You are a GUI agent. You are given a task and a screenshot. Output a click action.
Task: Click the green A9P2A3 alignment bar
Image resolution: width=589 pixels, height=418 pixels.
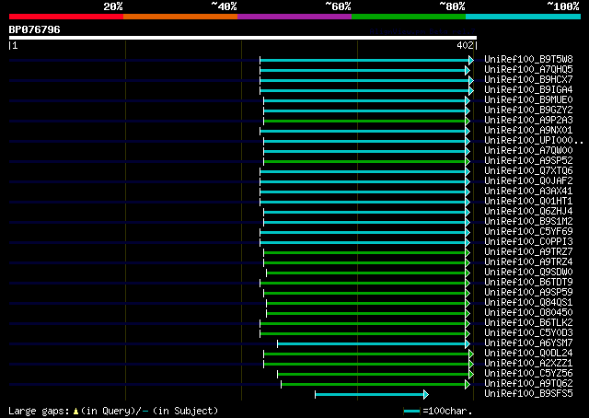(368, 121)
